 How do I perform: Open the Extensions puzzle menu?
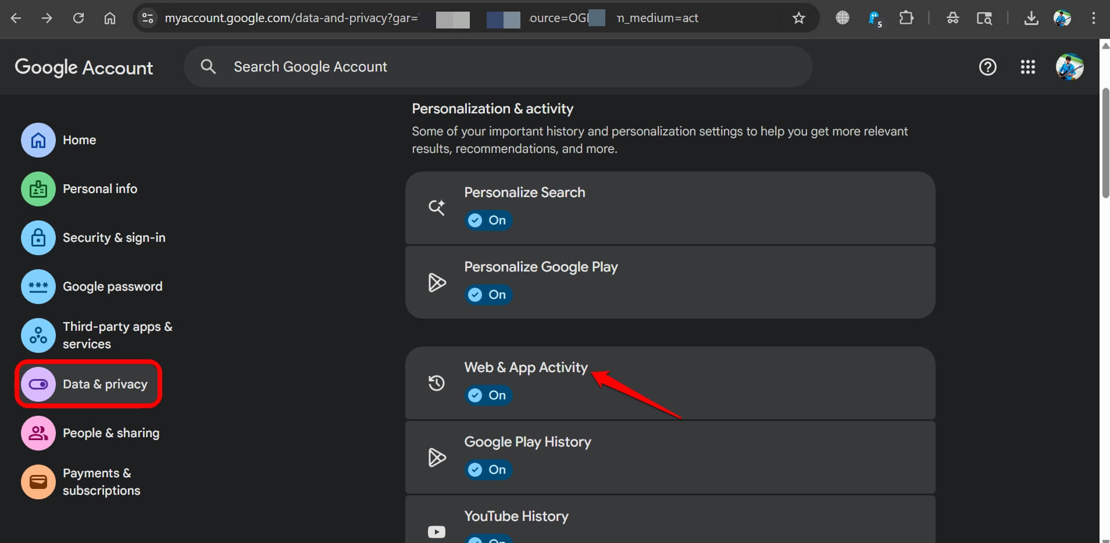tap(906, 18)
